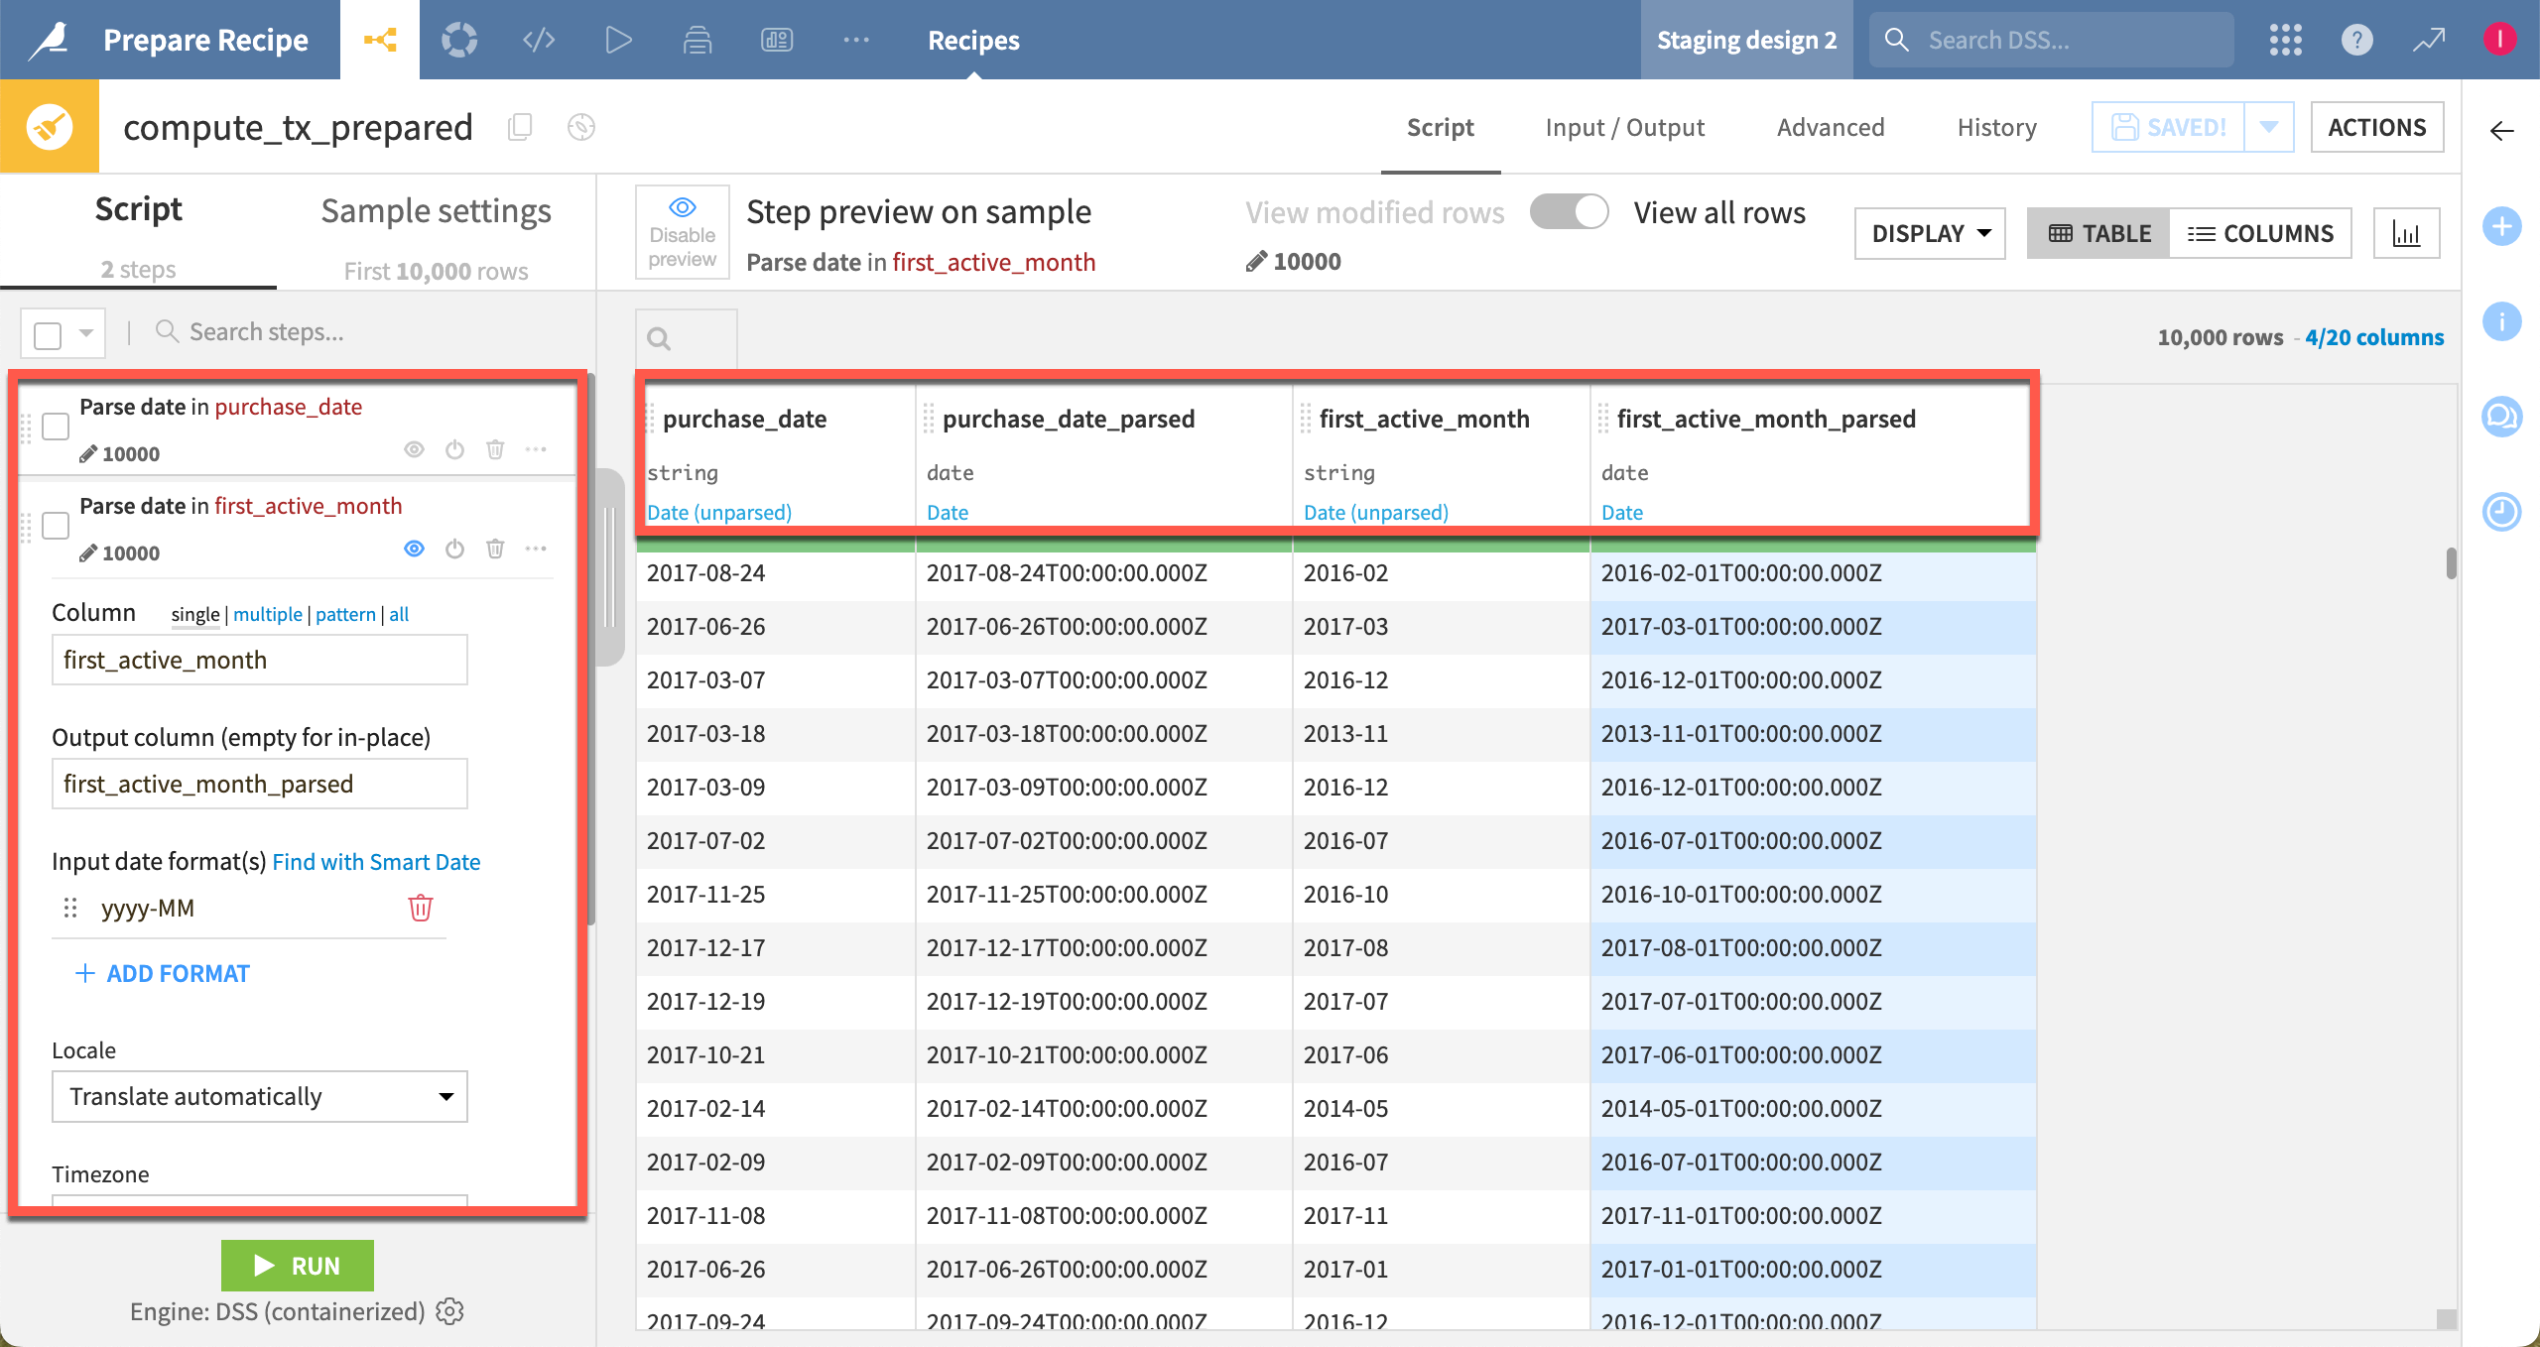Open the Jobs play icon in top bar
Image resolution: width=2540 pixels, height=1347 pixels.
pyautogui.click(x=618, y=40)
